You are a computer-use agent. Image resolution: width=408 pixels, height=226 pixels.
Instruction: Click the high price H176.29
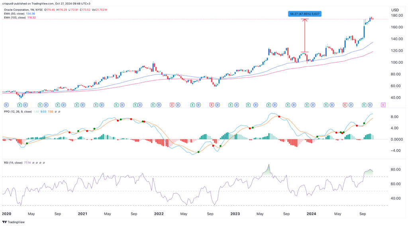pyautogui.click(x=62, y=10)
